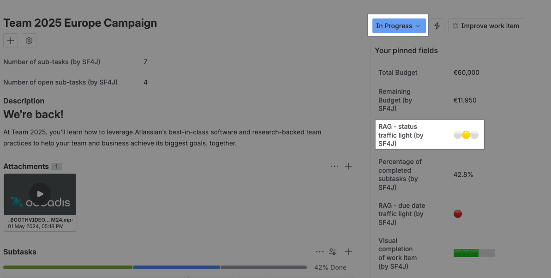Add a subtask using plus icon

348,252
